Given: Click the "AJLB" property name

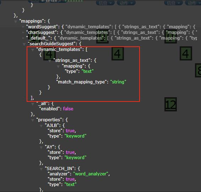Looking at the screenshot, I should tap(52, 126).
